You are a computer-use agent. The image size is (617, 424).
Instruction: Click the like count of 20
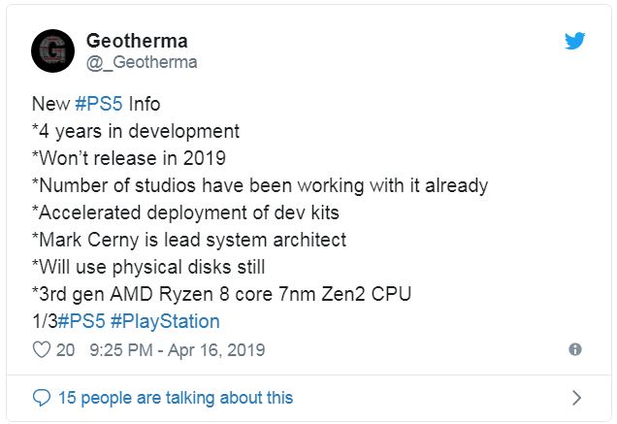pos(65,349)
